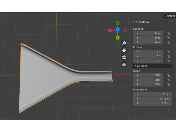The image size is (176, 132).
Task: Click the unlabeled dark red gizmo circle
Action: (125, 30)
